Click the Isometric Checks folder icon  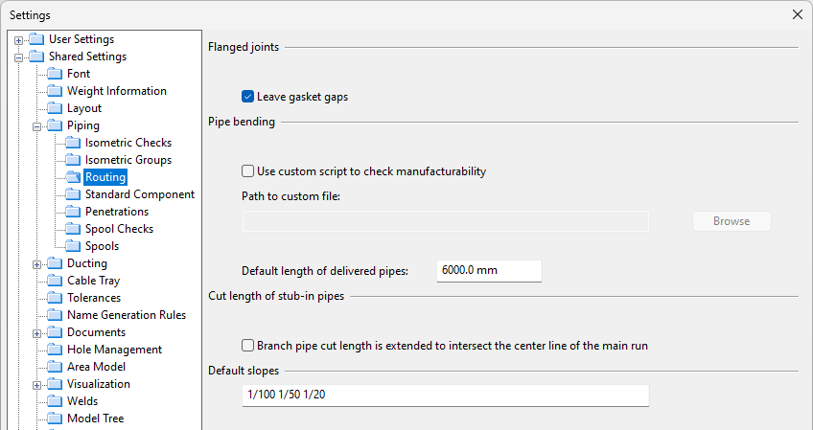(73, 143)
